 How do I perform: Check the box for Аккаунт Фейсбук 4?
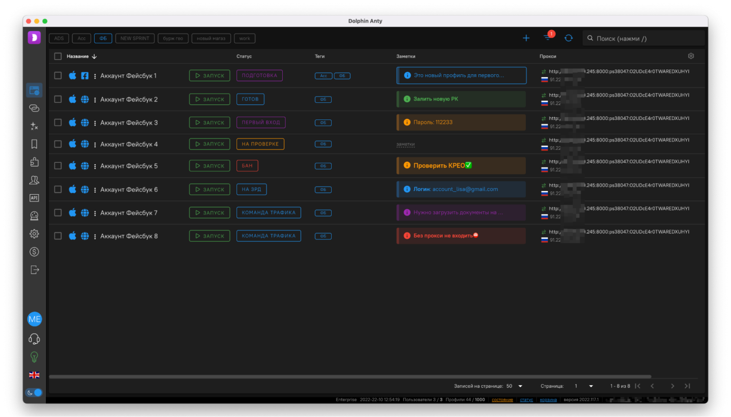pyautogui.click(x=58, y=144)
